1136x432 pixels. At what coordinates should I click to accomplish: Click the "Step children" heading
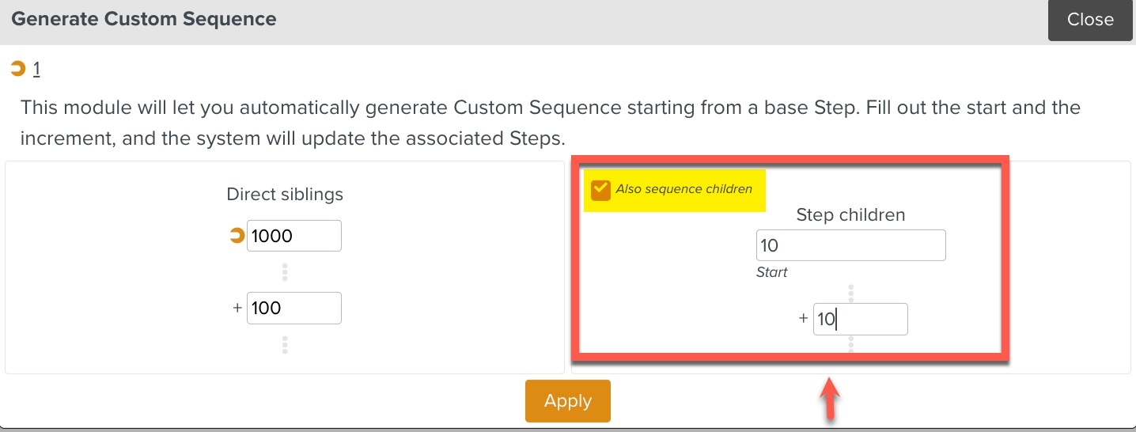(850, 214)
